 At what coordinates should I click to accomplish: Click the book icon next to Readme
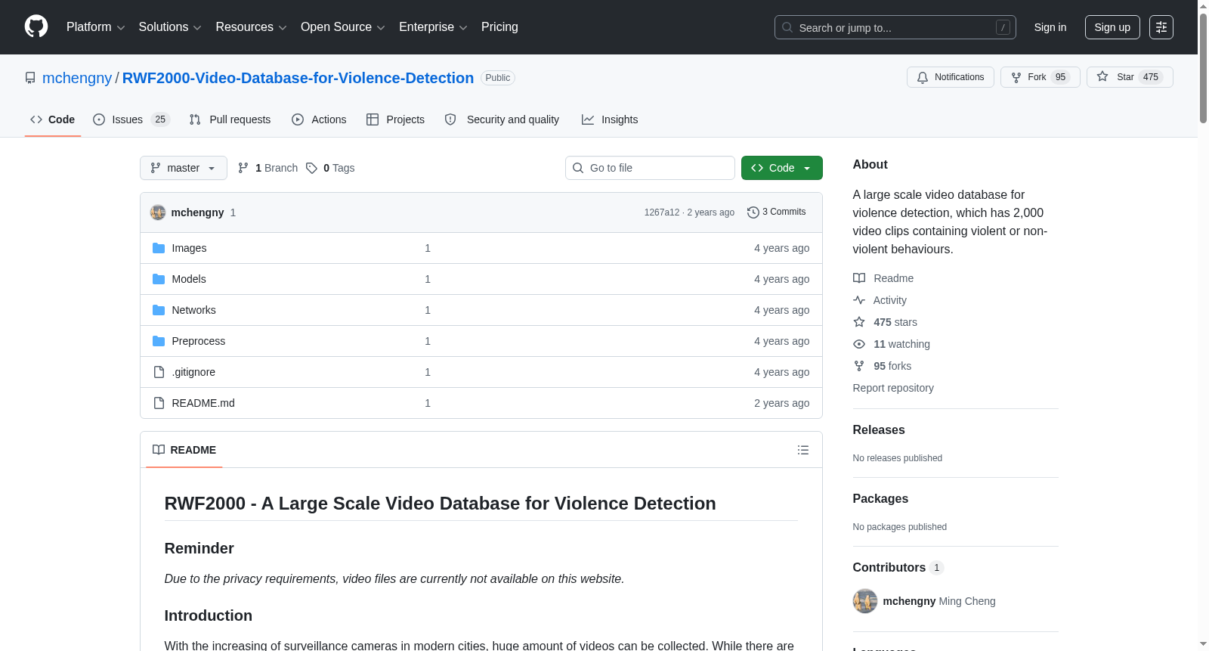[859, 278]
